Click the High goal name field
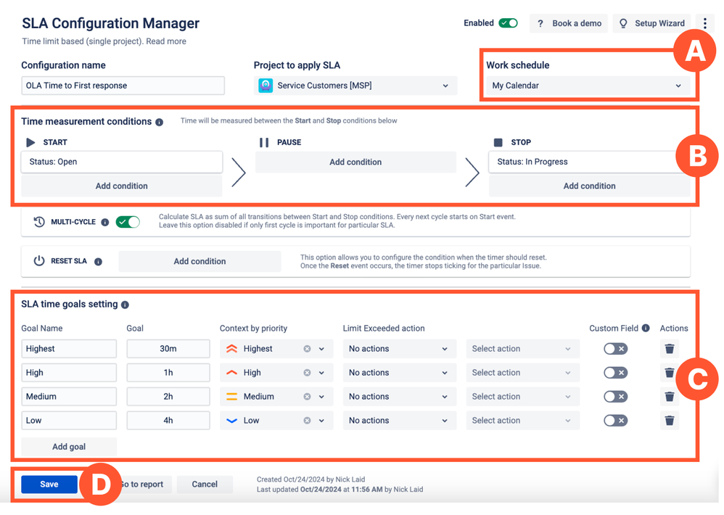This screenshot has height=515, width=724. click(x=69, y=373)
